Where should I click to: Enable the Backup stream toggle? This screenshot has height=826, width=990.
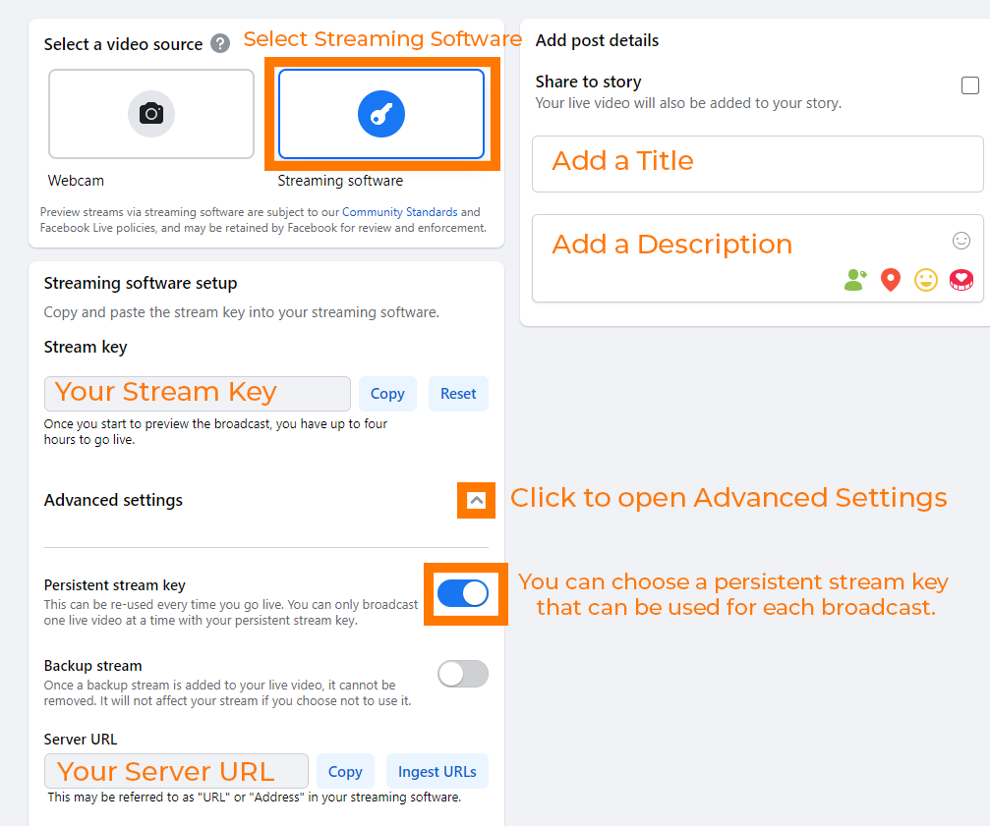tap(462, 674)
